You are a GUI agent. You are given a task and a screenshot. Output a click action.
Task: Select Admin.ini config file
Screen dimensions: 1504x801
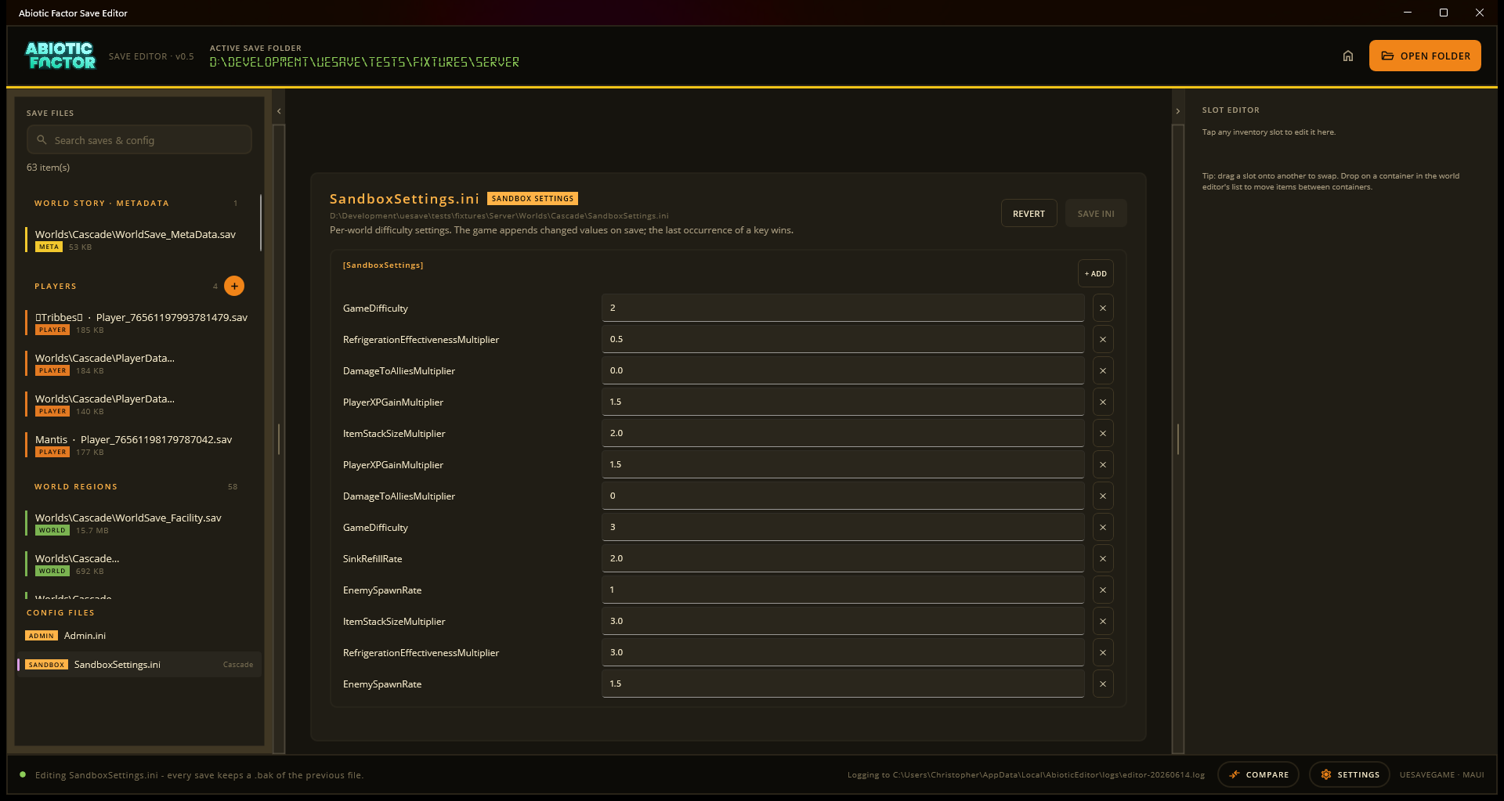[139, 636]
